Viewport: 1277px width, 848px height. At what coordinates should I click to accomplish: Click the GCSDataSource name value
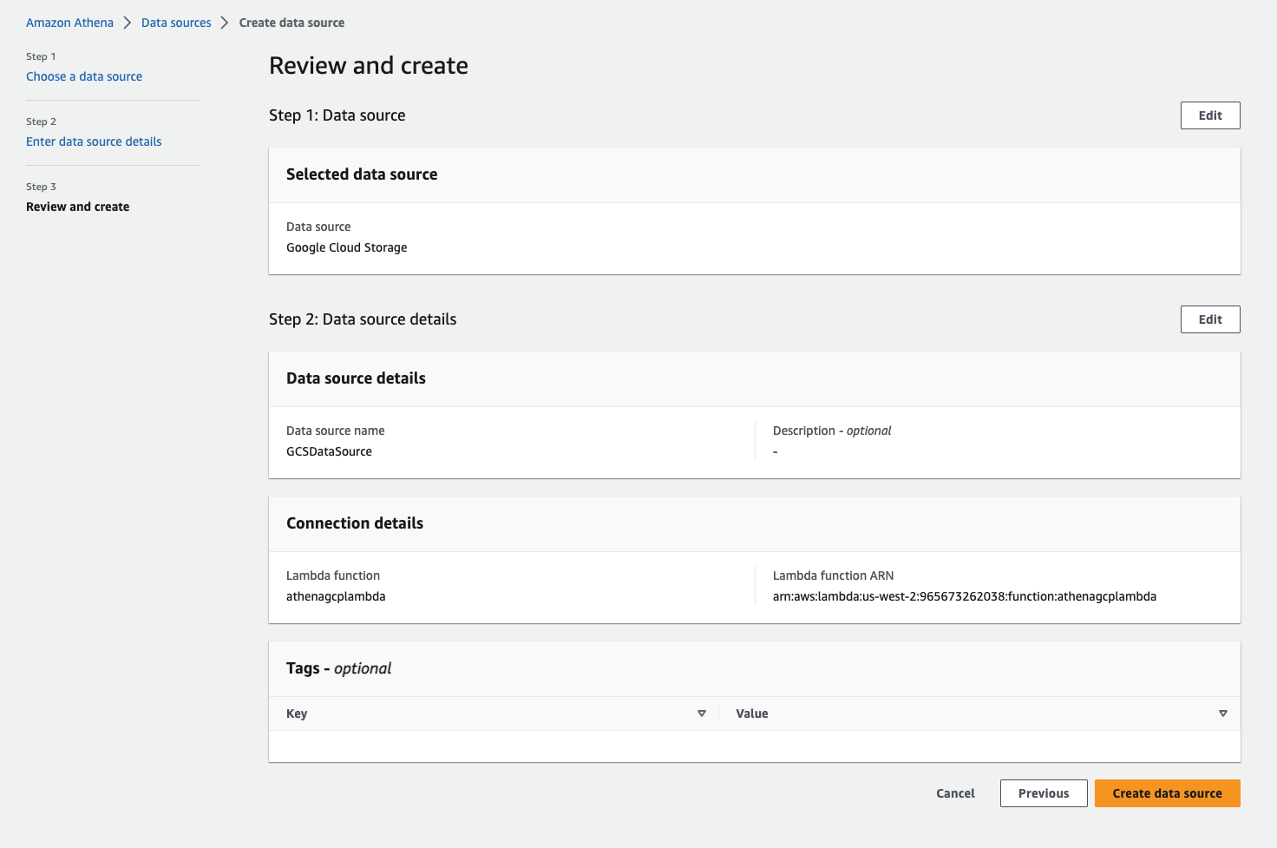point(329,451)
